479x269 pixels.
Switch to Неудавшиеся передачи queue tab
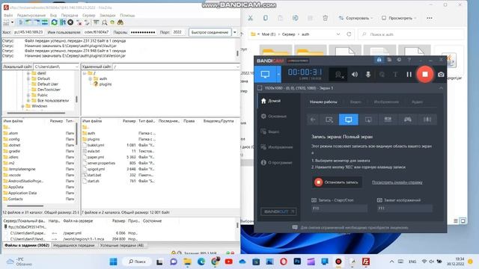tap(74, 245)
